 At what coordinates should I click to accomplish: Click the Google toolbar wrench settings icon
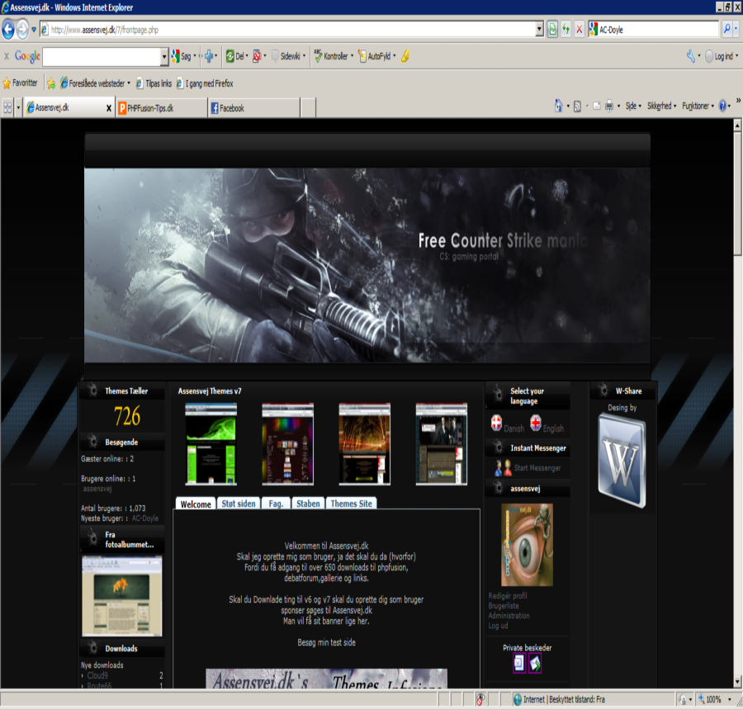691,56
